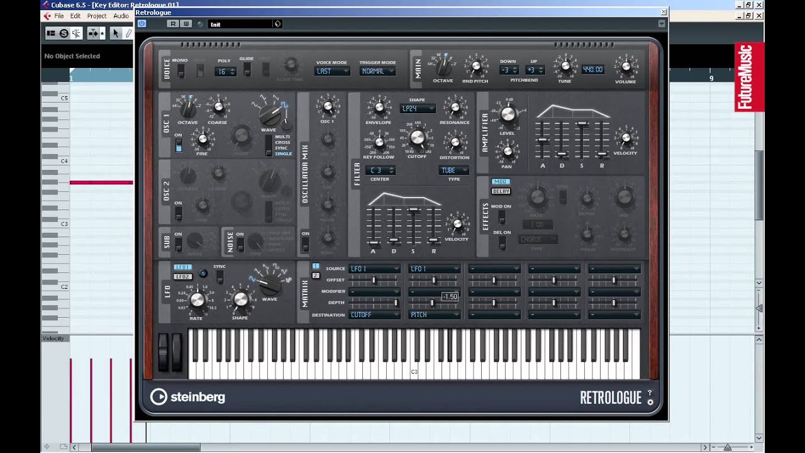The width and height of the screenshot is (805, 453).
Task: Open the matrix Destination PITCH dropdown
Action: coord(435,315)
